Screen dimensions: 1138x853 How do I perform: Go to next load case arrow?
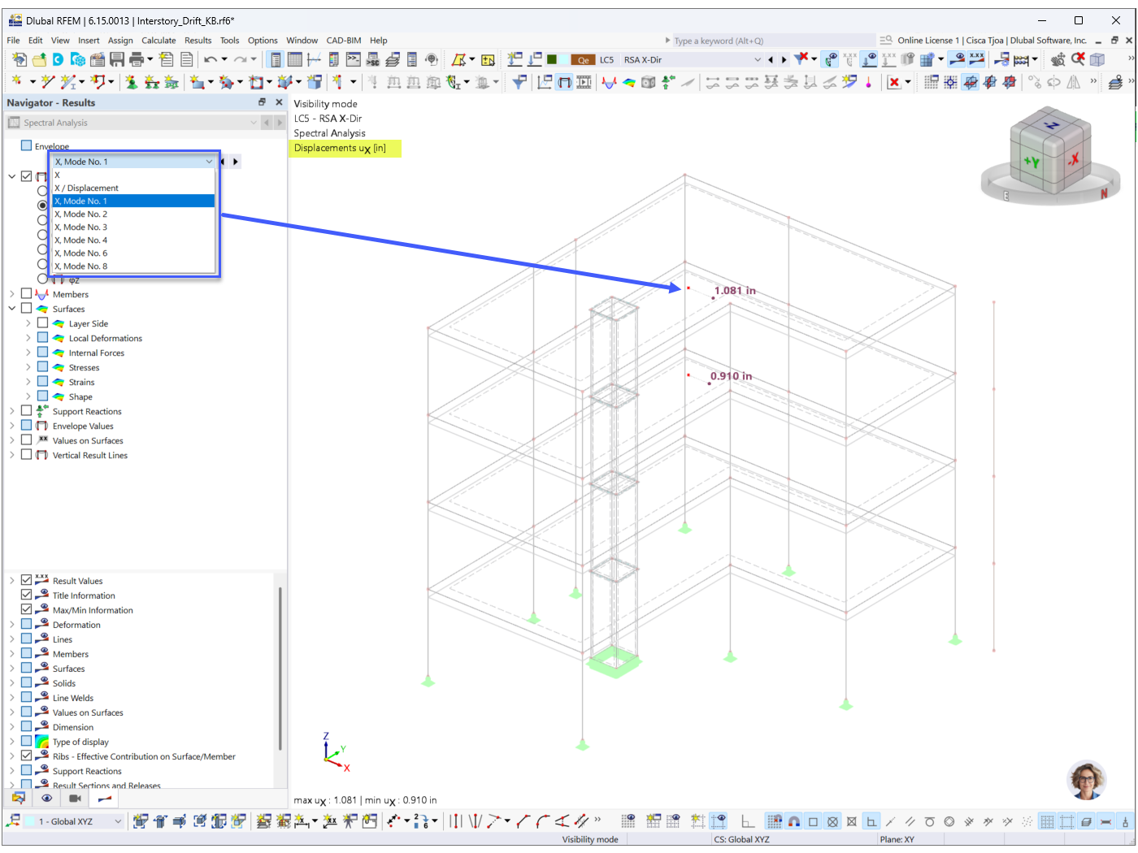pos(784,59)
